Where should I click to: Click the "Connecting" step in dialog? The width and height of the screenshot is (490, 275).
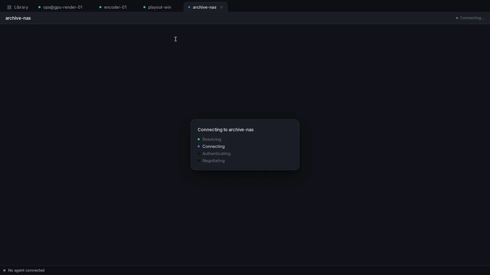click(214, 147)
